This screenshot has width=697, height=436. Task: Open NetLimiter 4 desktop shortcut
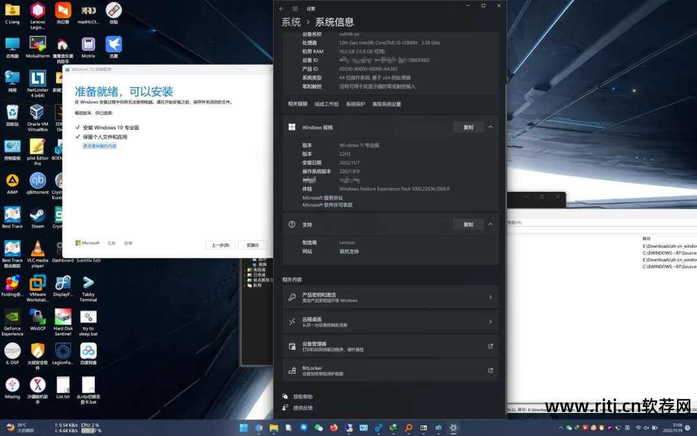(37, 84)
